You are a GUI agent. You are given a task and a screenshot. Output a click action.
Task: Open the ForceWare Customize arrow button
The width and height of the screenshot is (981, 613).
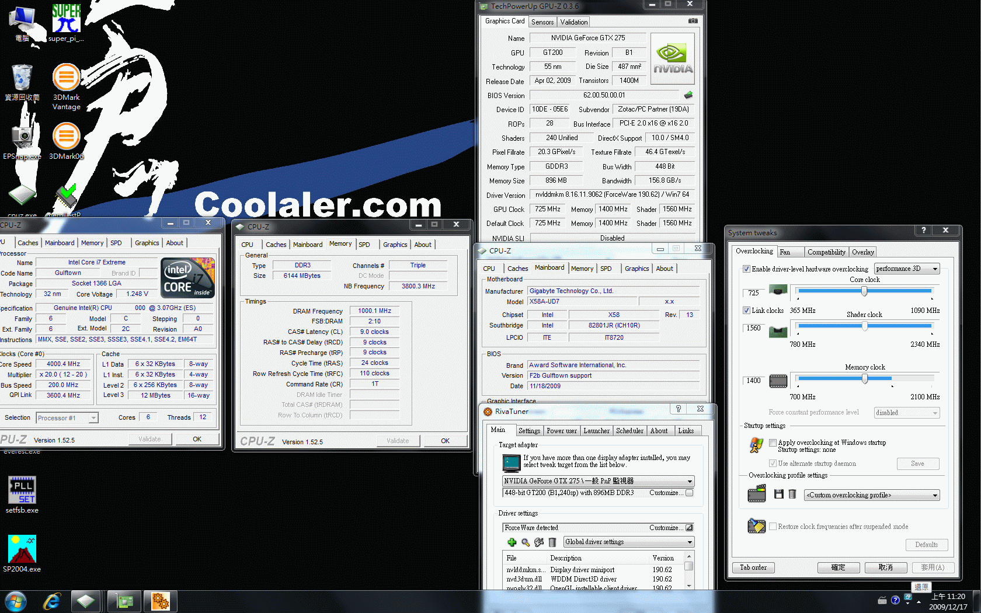click(x=690, y=528)
